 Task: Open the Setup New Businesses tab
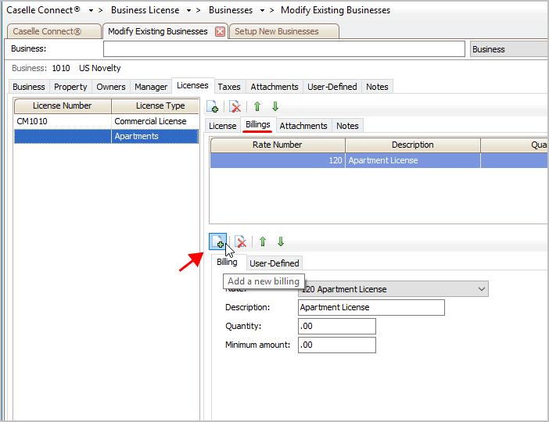pyautogui.click(x=277, y=31)
